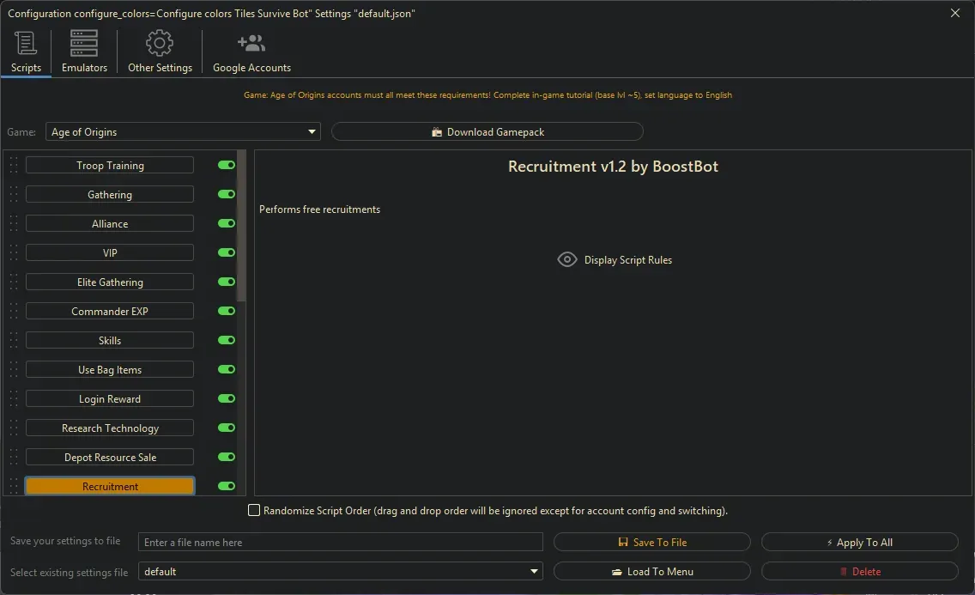Open the VIP script settings
Image resolution: width=975 pixels, height=595 pixels.
pyautogui.click(x=110, y=252)
